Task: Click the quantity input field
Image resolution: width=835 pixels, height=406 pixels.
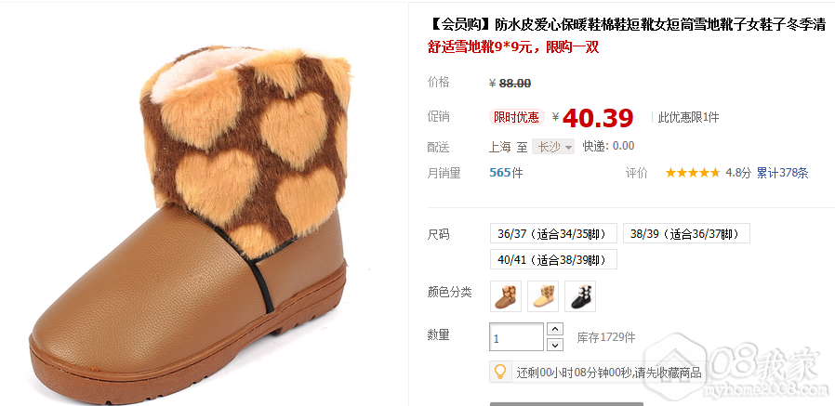Action: pos(517,337)
